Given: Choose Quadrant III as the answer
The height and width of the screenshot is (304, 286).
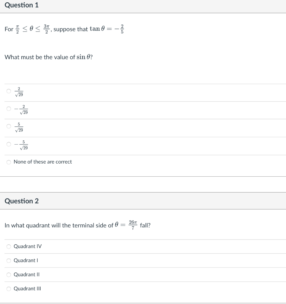Looking at the screenshot, I should coord(9,289).
